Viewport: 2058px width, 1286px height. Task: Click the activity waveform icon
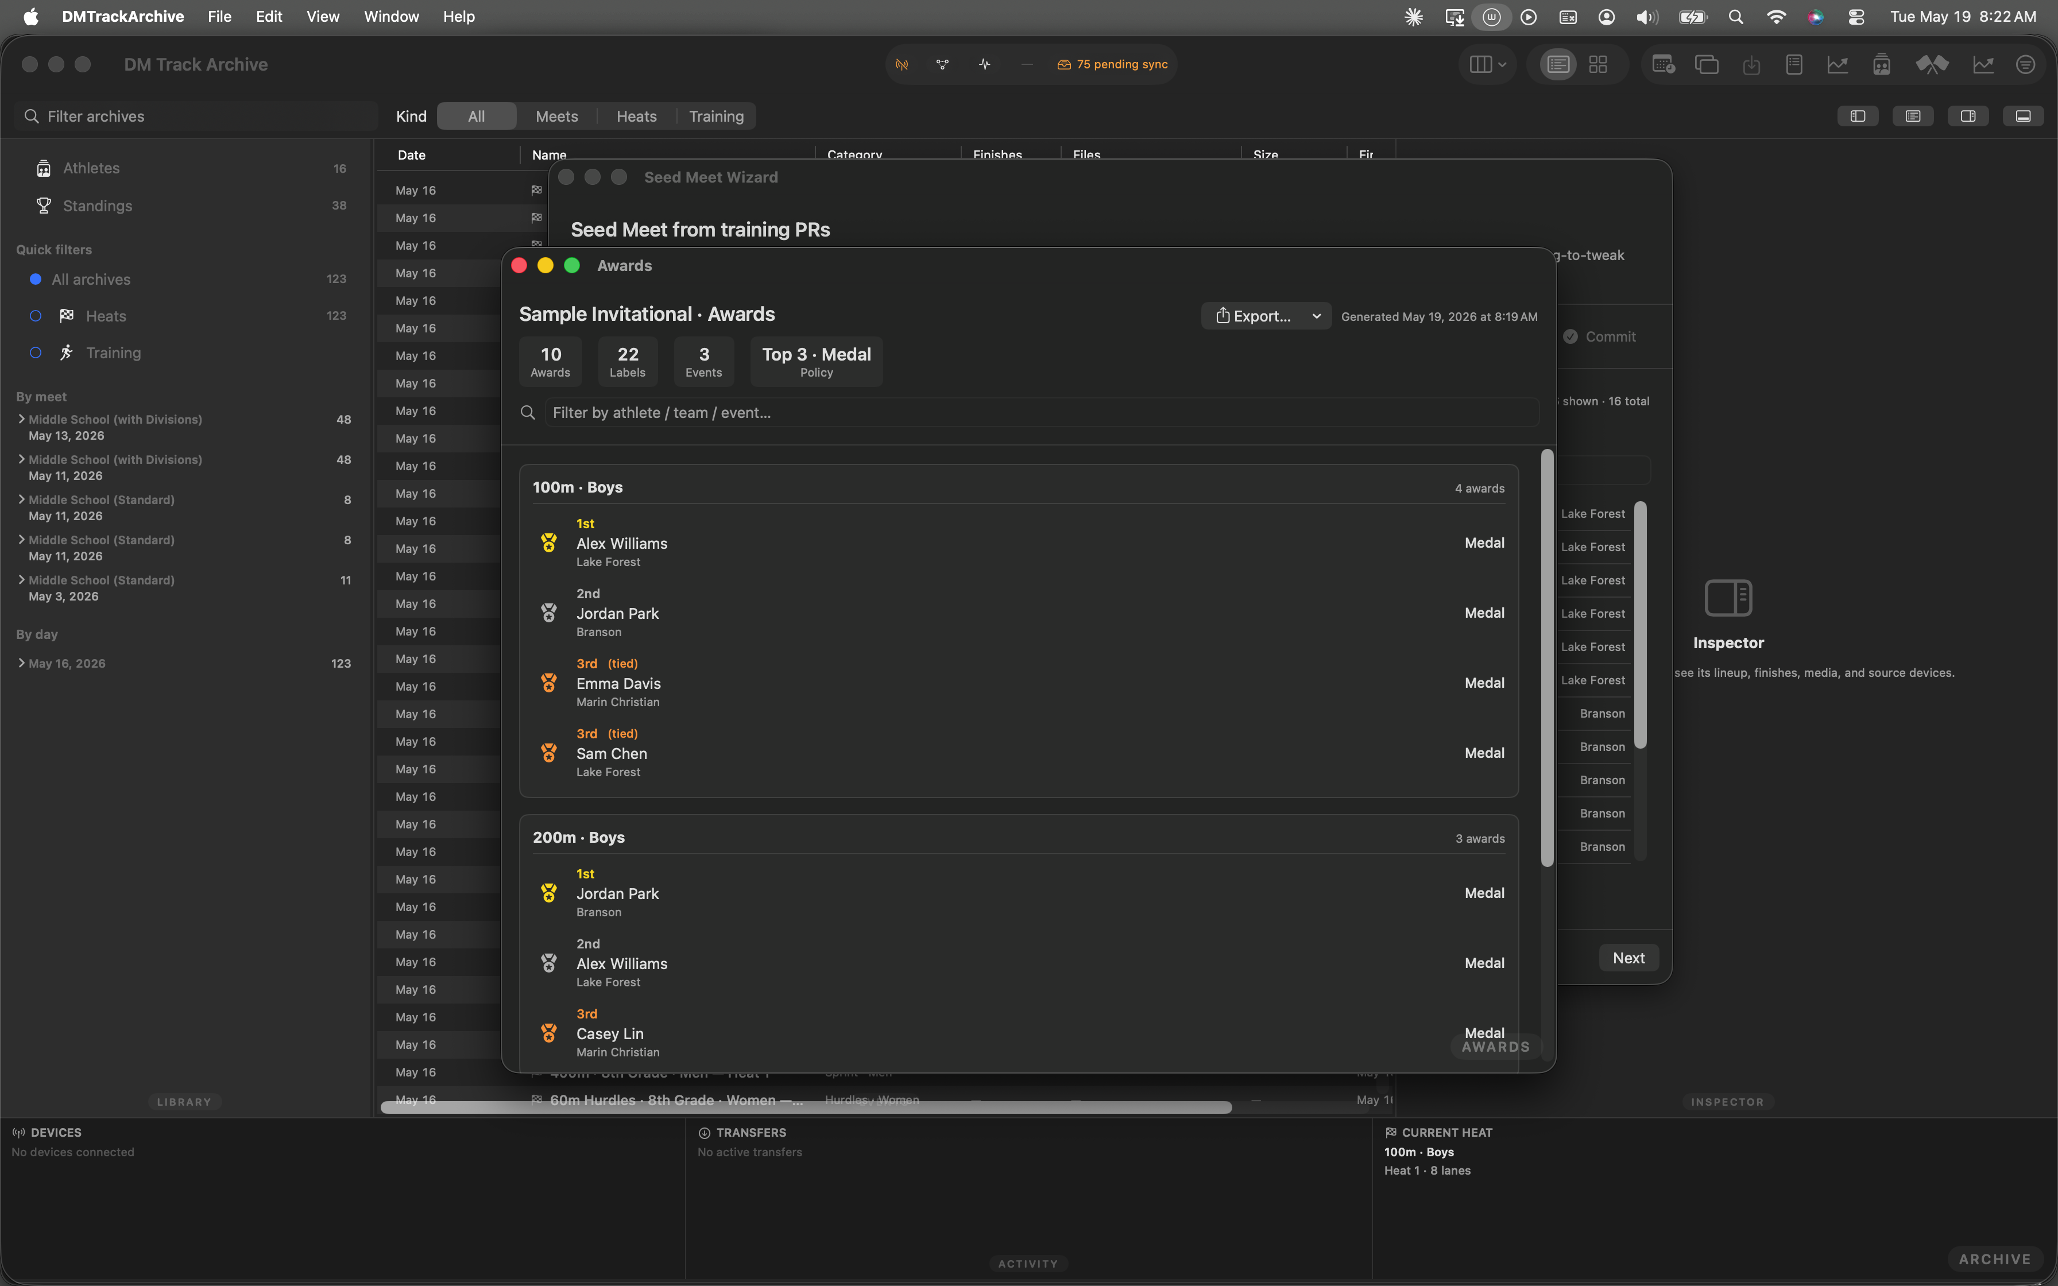pyautogui.click(x=984, y=65)
